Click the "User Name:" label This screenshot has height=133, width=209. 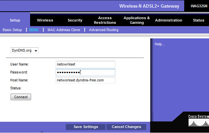tap(20, 64)
